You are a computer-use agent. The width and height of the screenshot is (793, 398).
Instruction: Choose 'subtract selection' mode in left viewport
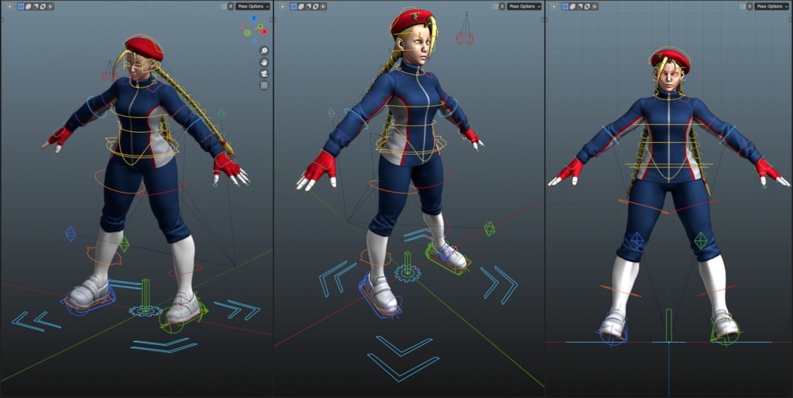pyautogui.click(x=36, y=6)
